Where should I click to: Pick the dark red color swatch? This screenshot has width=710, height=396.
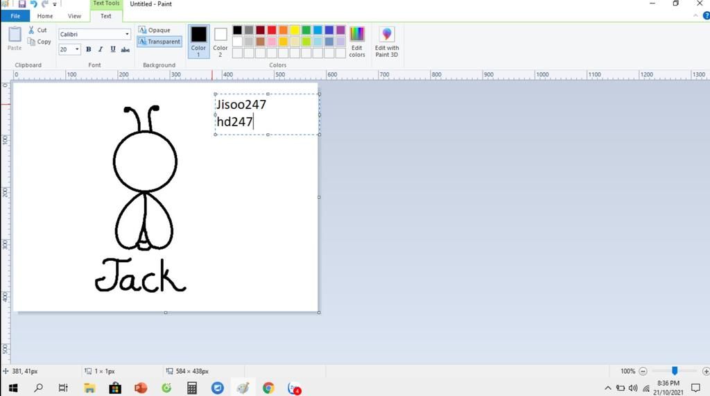click(261, 31)
